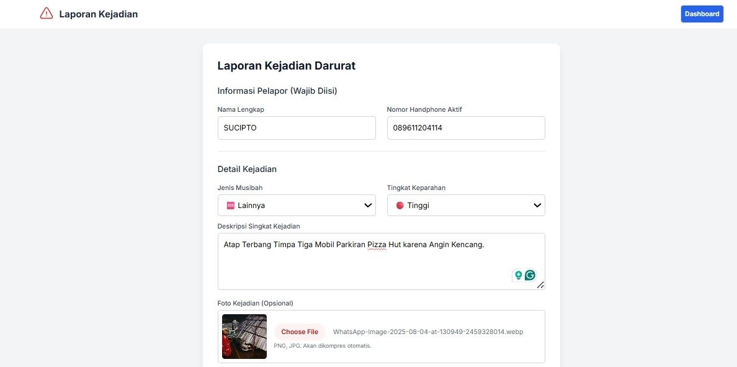Click the textarea resize handle icon
This screenshot has height=367, width=737.
pos(541,285)
